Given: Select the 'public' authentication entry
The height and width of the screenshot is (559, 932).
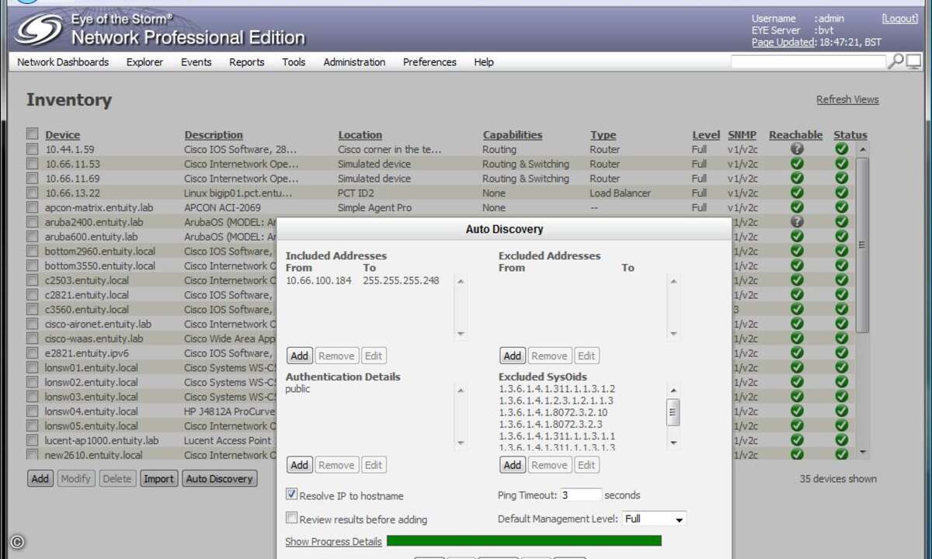Looking at the screenshot, I should tap(297, 389).
